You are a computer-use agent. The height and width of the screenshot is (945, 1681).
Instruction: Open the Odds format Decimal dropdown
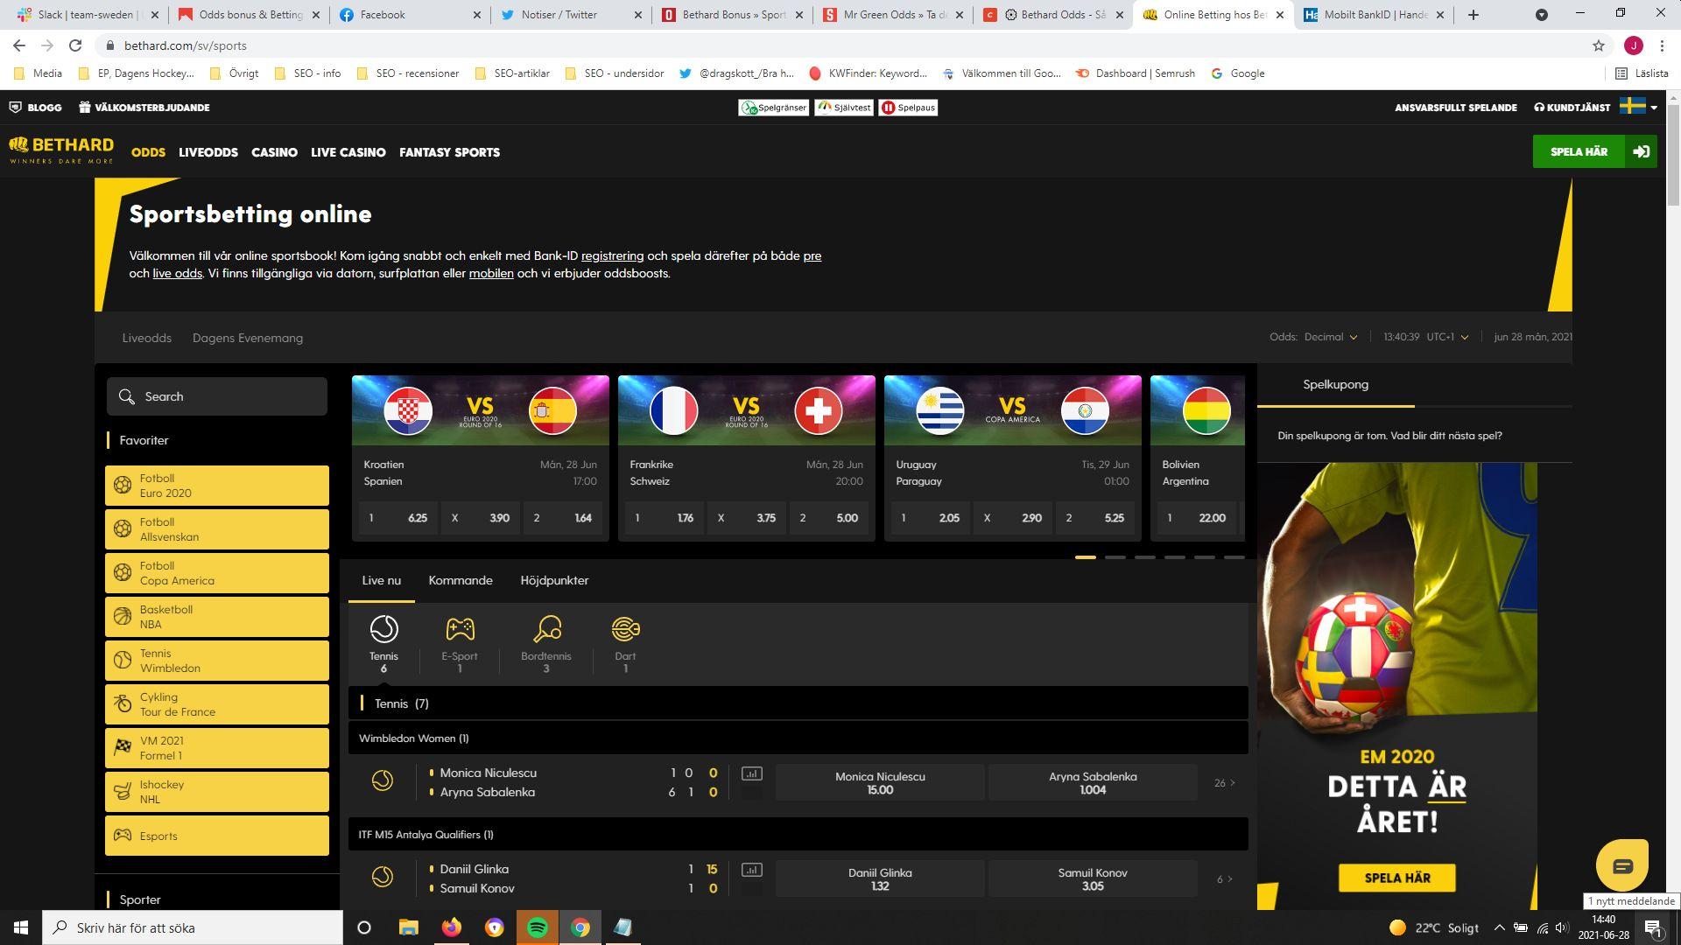click(1330, 337)
